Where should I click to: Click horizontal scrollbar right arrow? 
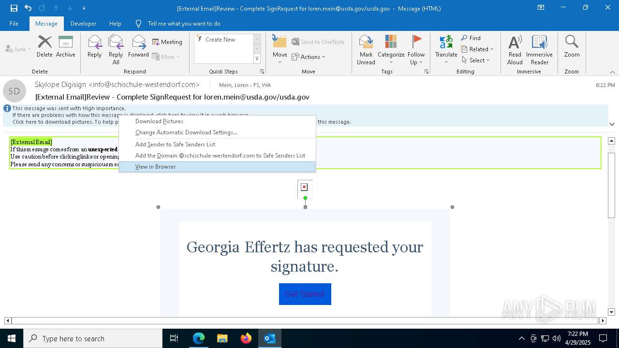603,320
